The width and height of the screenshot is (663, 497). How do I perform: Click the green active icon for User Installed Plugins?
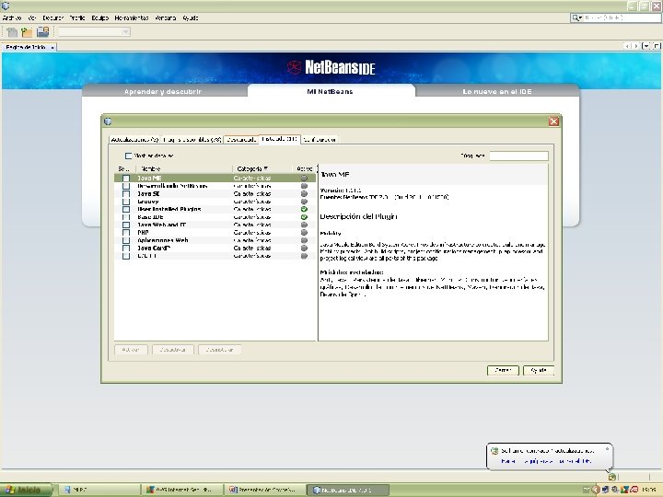coord(304,209)
